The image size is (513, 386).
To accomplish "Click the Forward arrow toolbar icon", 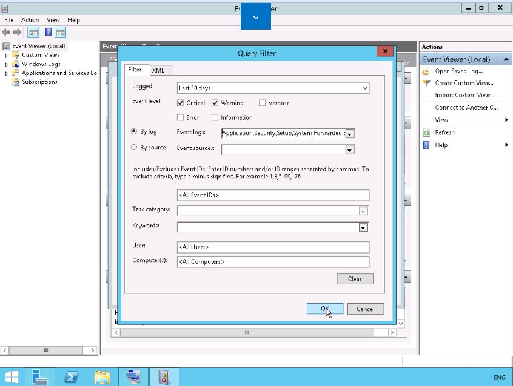I will [18, 32].
